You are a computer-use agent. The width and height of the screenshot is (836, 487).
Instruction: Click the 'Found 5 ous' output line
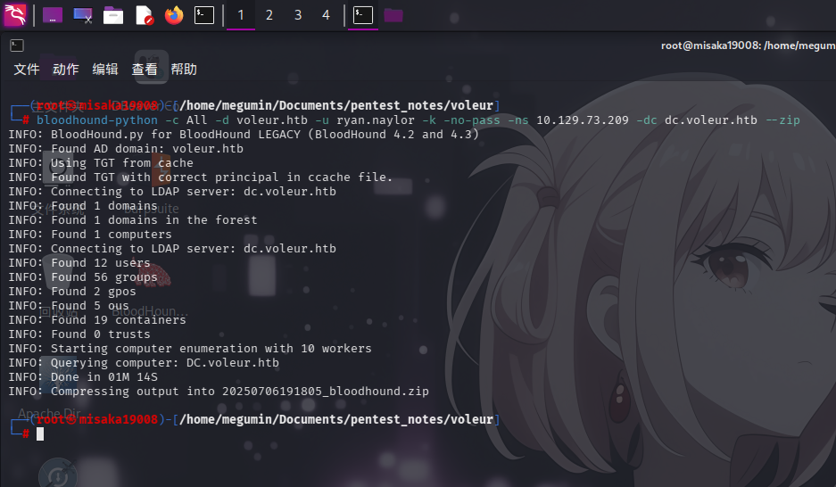click(69, 306)
